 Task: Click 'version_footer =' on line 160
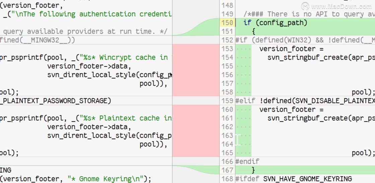tap(291, 110)
